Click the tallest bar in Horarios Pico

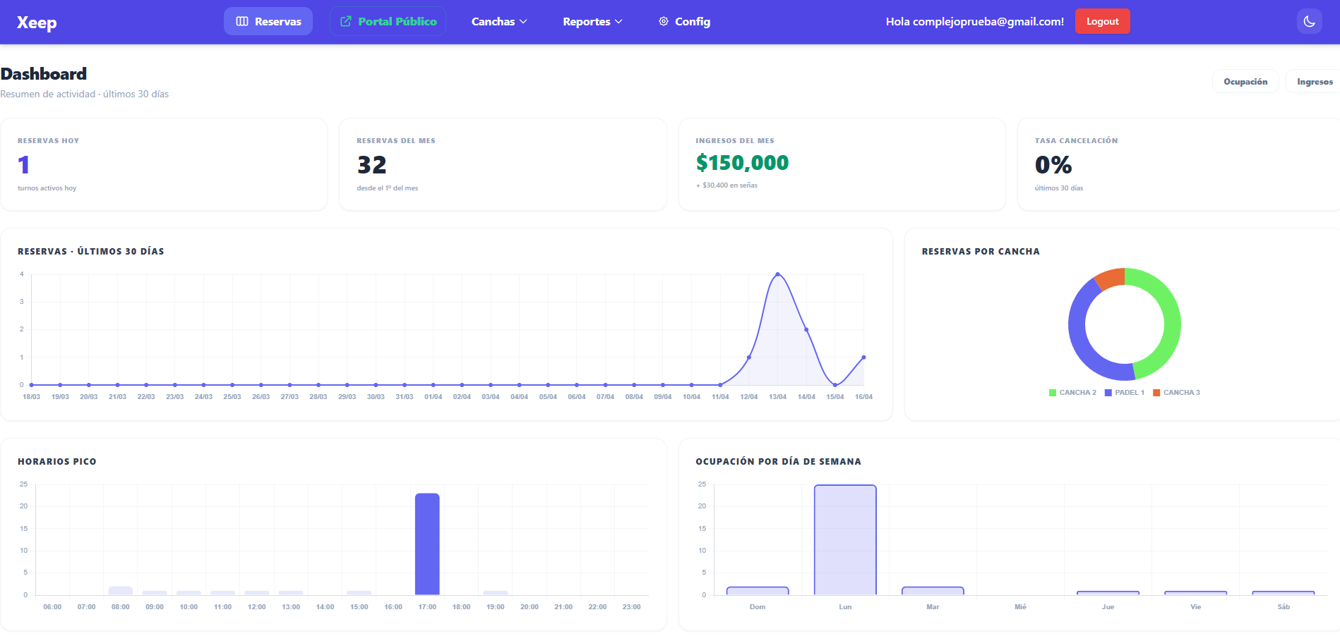[428, 543]
